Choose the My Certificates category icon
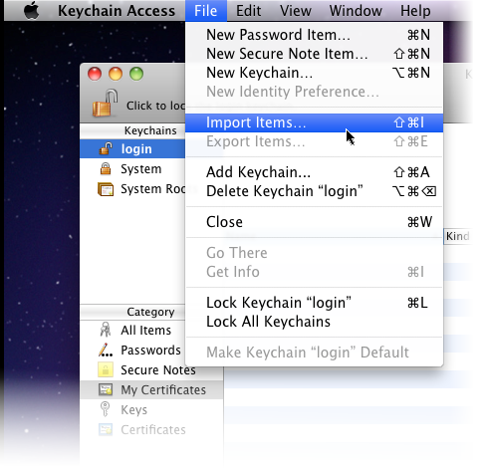The width and height of the screenshot is (485, 472). click(106, 389)
